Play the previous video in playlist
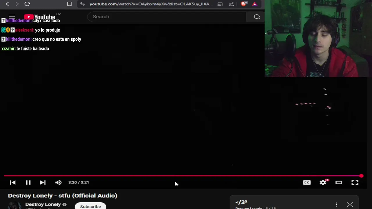Viewport: 372px width, 209px height. click(x=12, y=182)
